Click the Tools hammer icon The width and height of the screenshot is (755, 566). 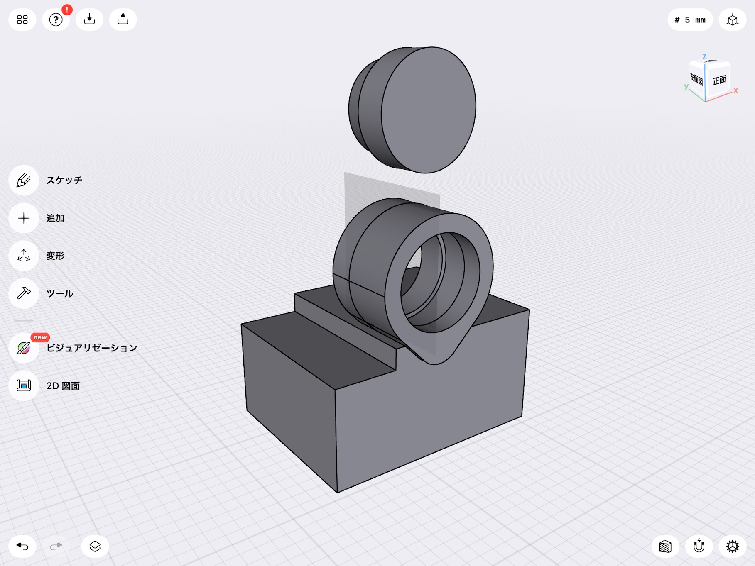coord(24,293)
